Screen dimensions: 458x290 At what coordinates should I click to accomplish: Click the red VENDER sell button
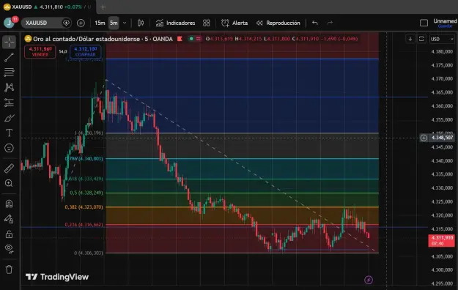[x=40, y=52]
